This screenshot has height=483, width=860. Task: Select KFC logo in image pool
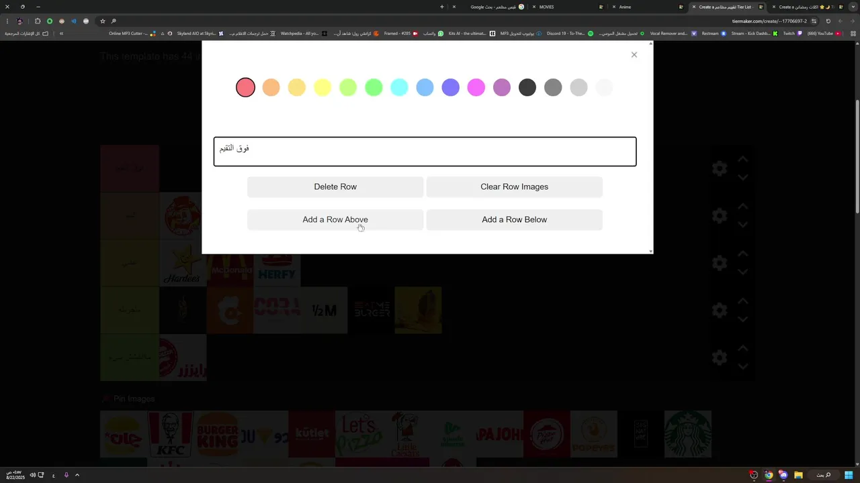pyautogui.click(x=171, y=434)
